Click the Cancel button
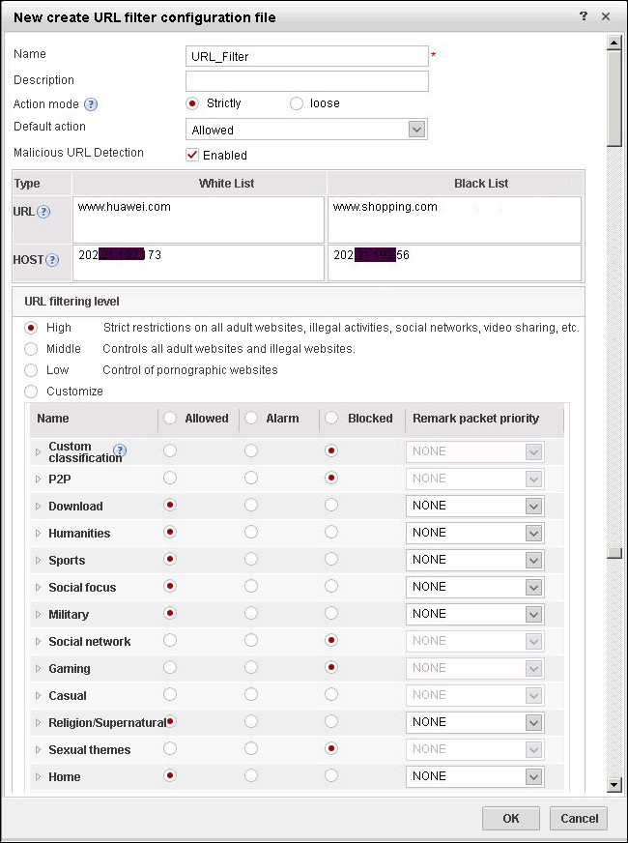The height and width of the screenshot is (843, 628). 579,818
